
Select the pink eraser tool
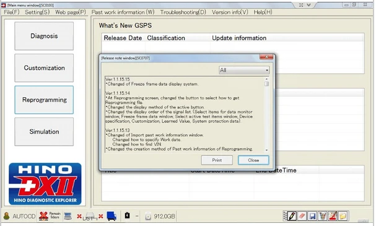tap(302, 216)
